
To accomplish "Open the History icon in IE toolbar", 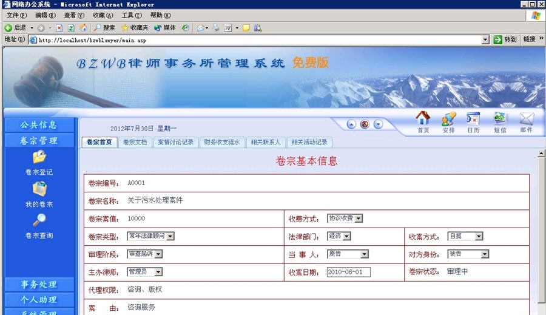I will (x=186, y=28).
